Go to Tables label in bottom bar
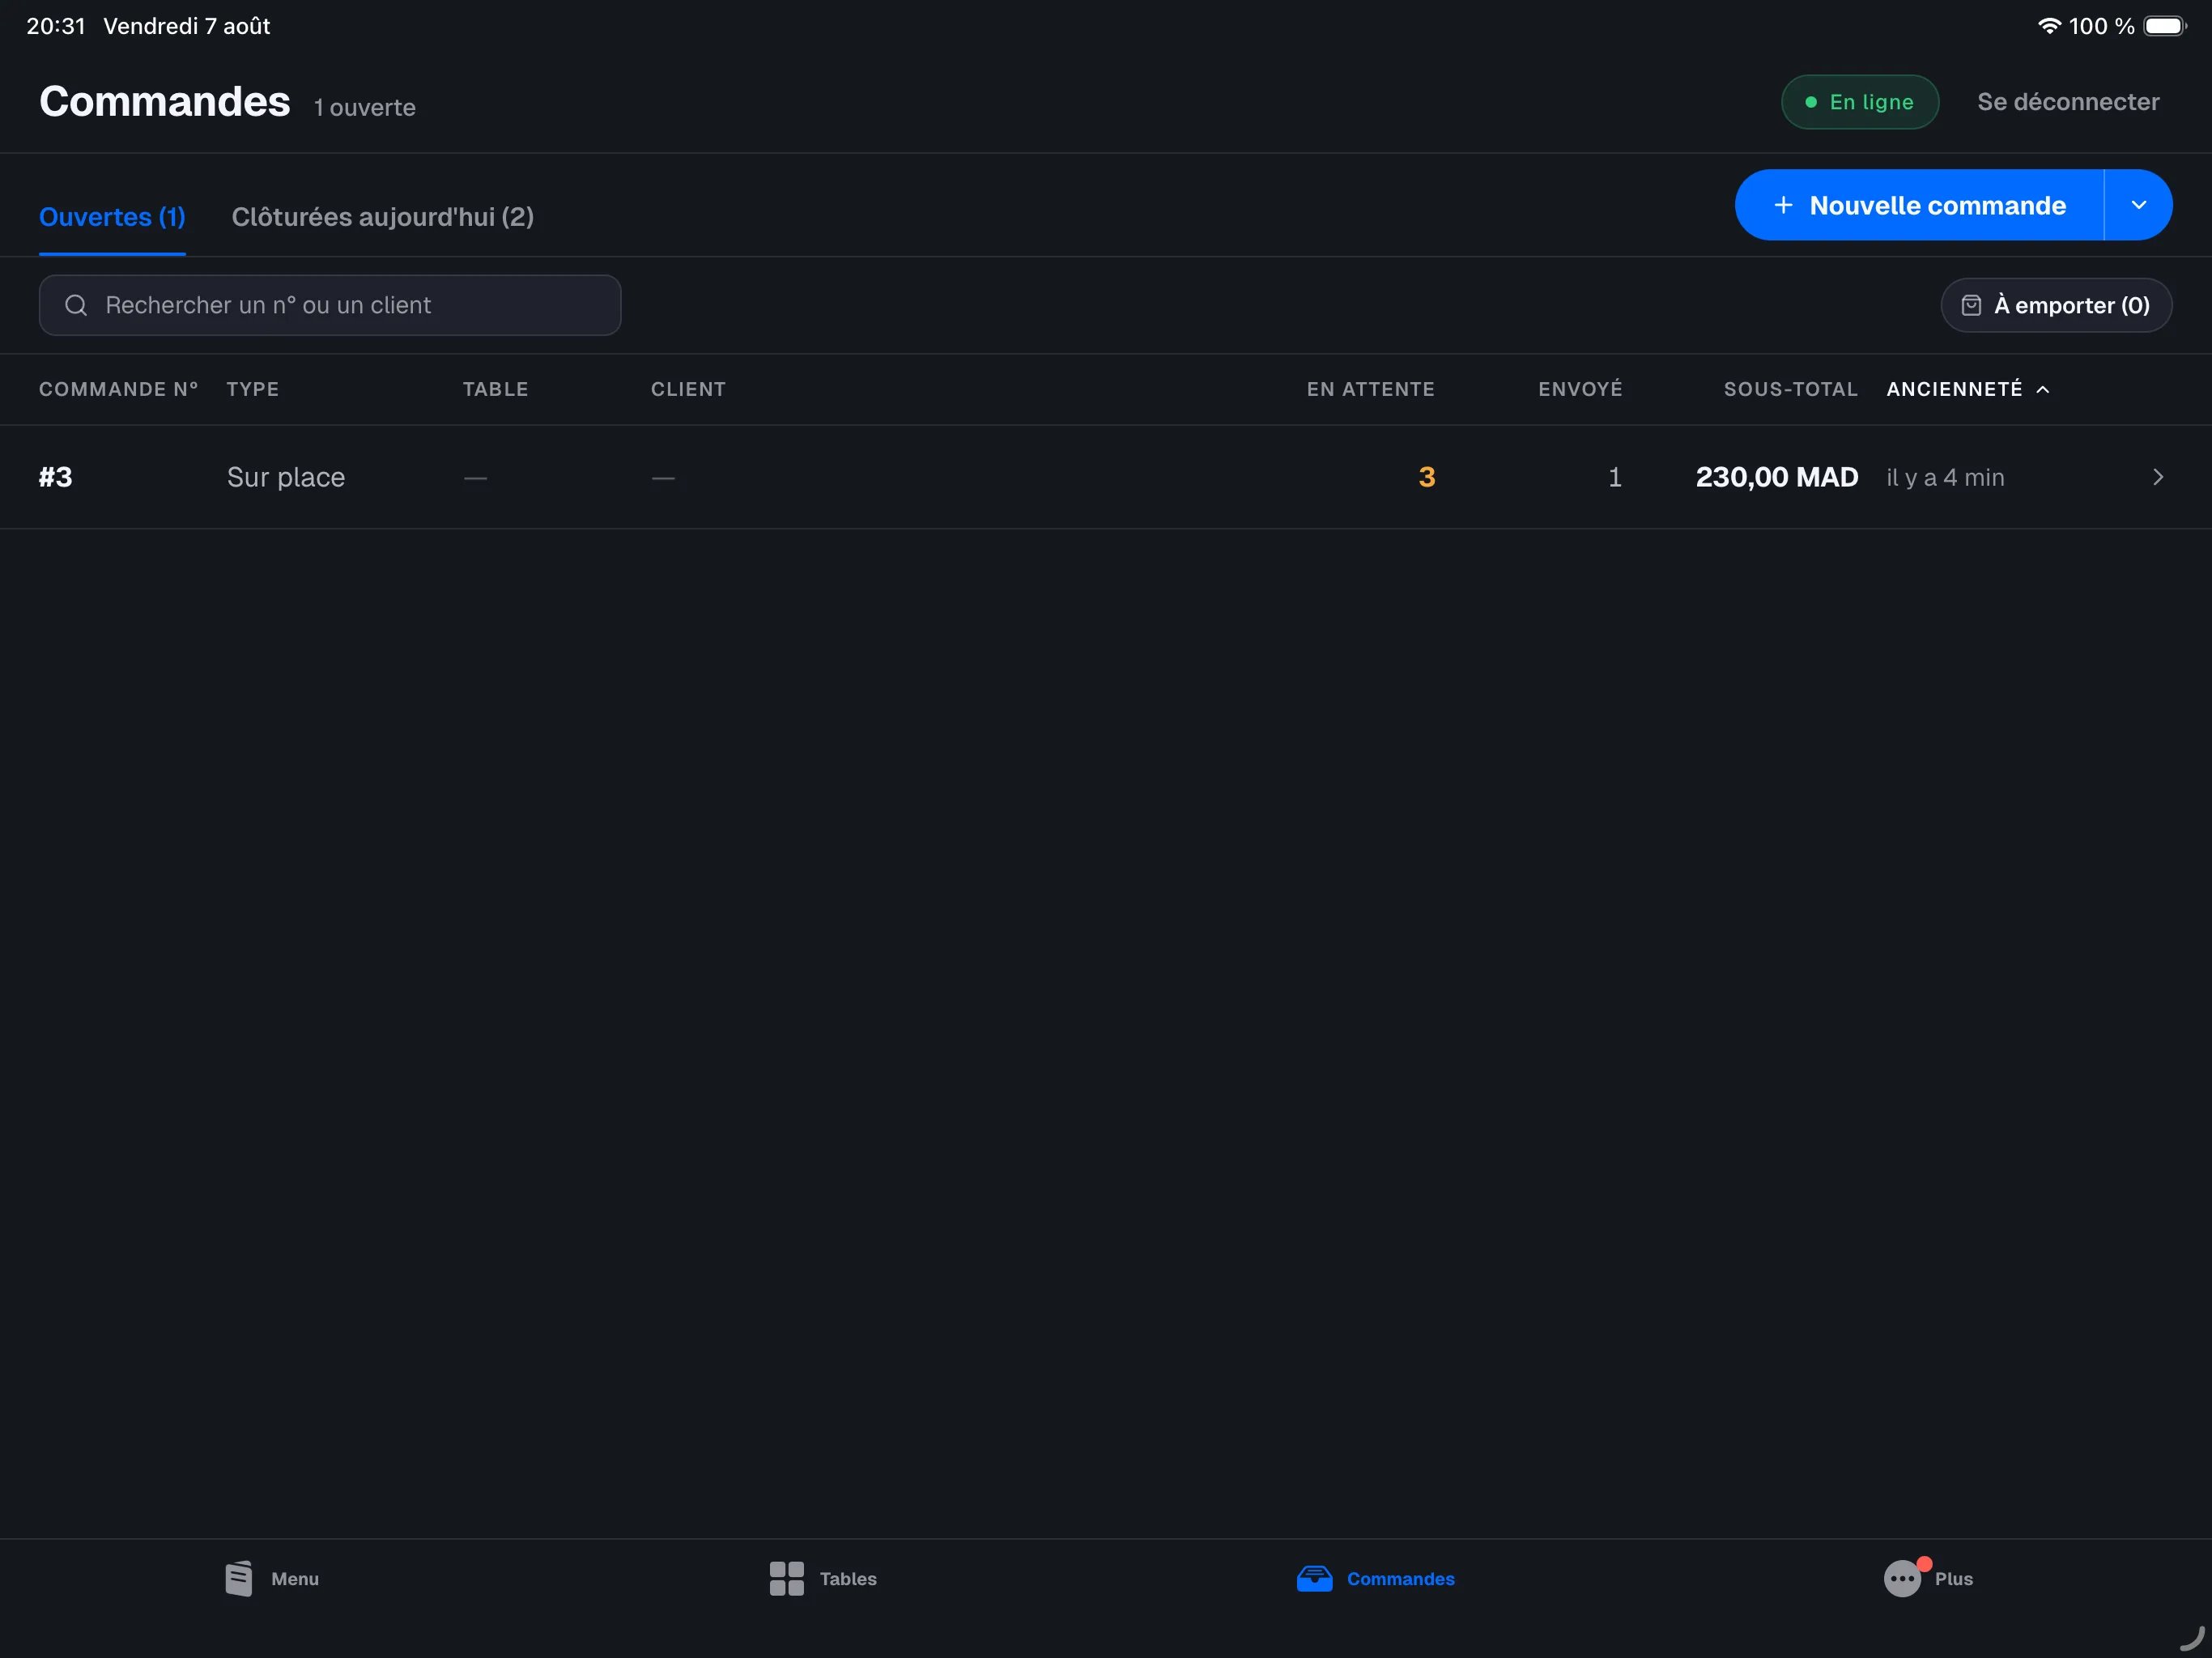 [x=848, y=1578]
